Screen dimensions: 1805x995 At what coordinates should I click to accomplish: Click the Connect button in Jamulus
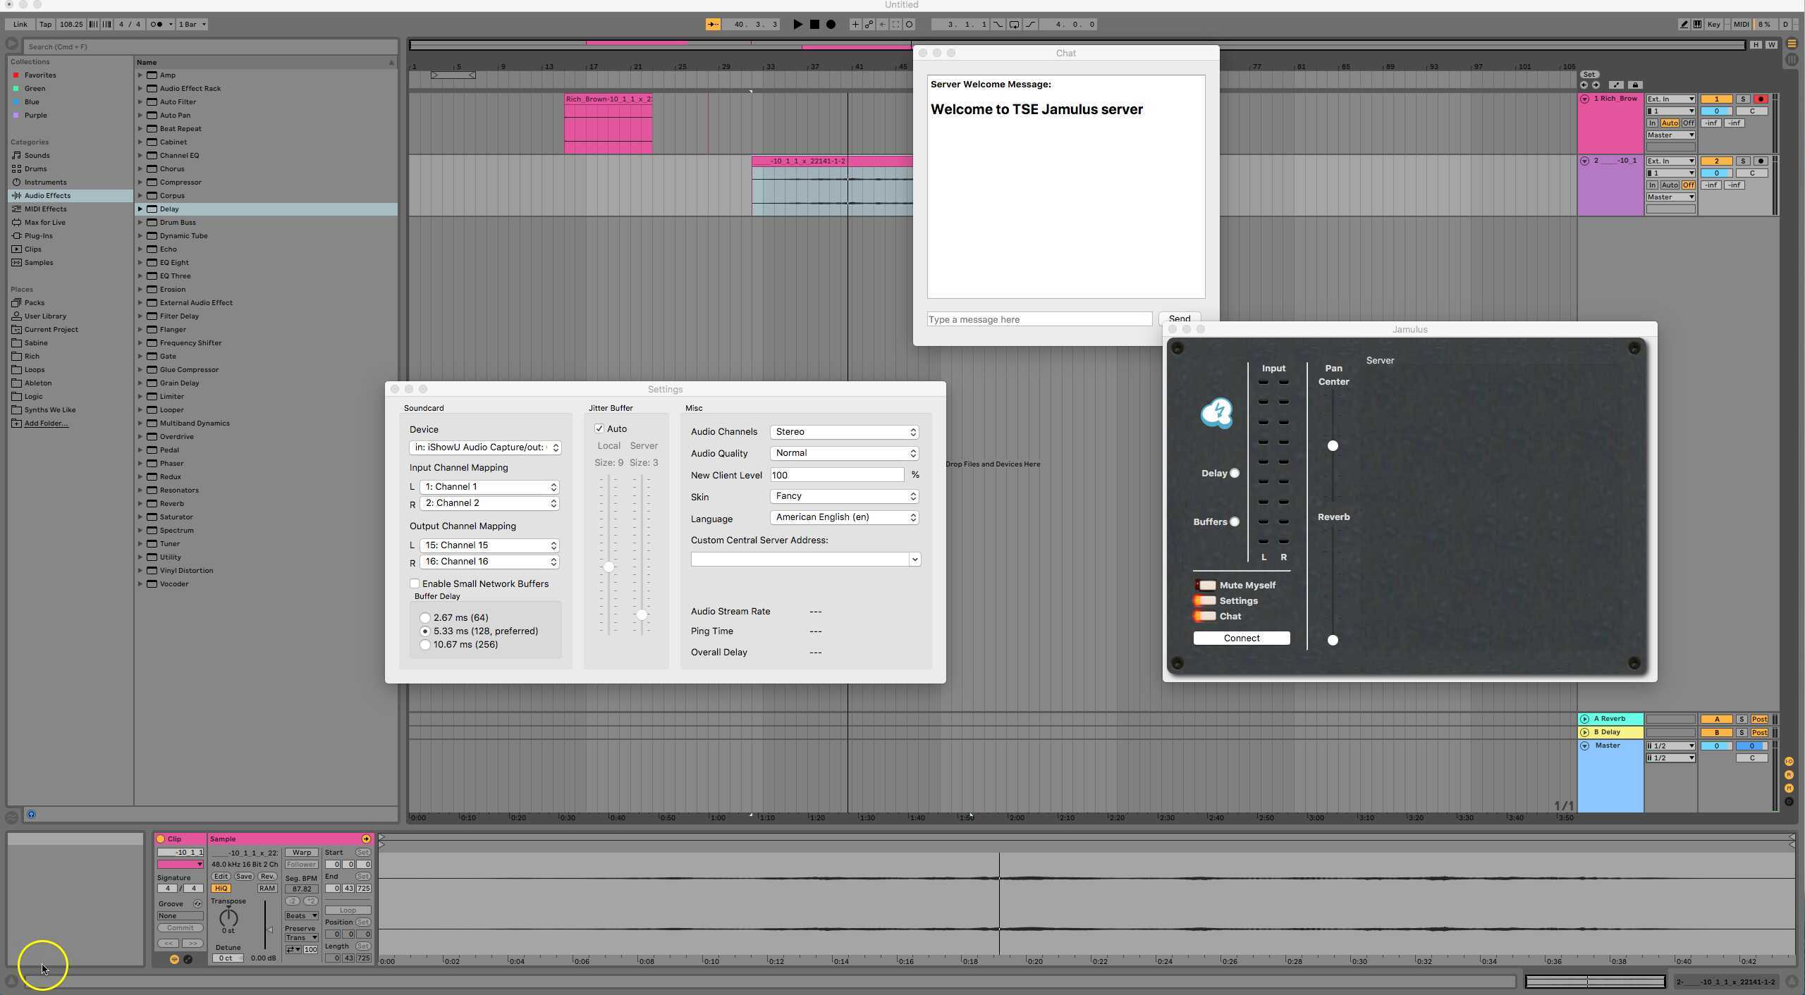point(1241,638)
